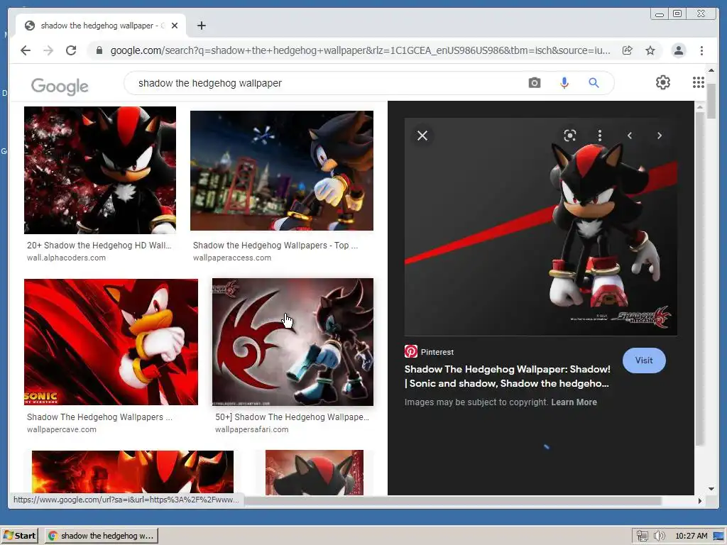The image size is (727, 545).
Task: Open the wallpaperaccess.com city night thumbnail
Action: click(281, 170)
